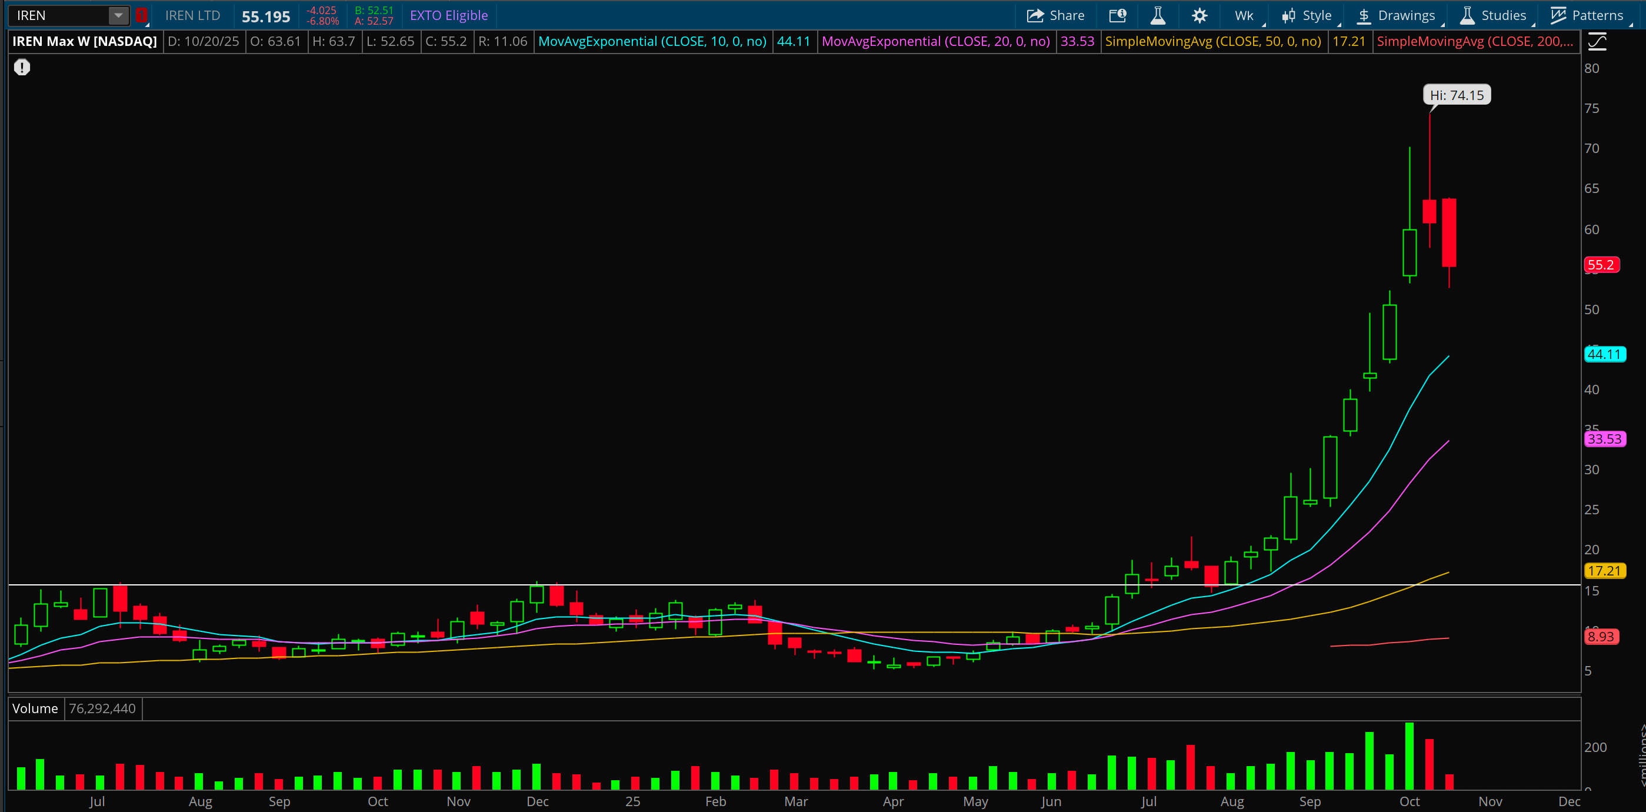Click the MovAvgExponential 10 study label

[652, 42]
